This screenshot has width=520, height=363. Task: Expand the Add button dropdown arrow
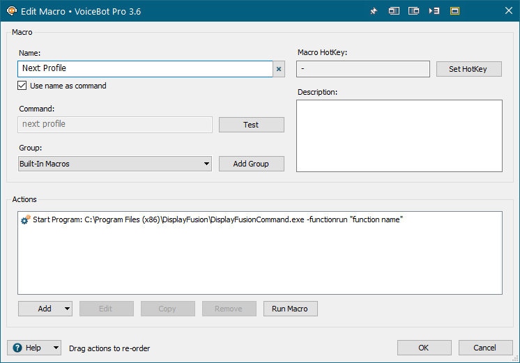click(x=67, y=309)
